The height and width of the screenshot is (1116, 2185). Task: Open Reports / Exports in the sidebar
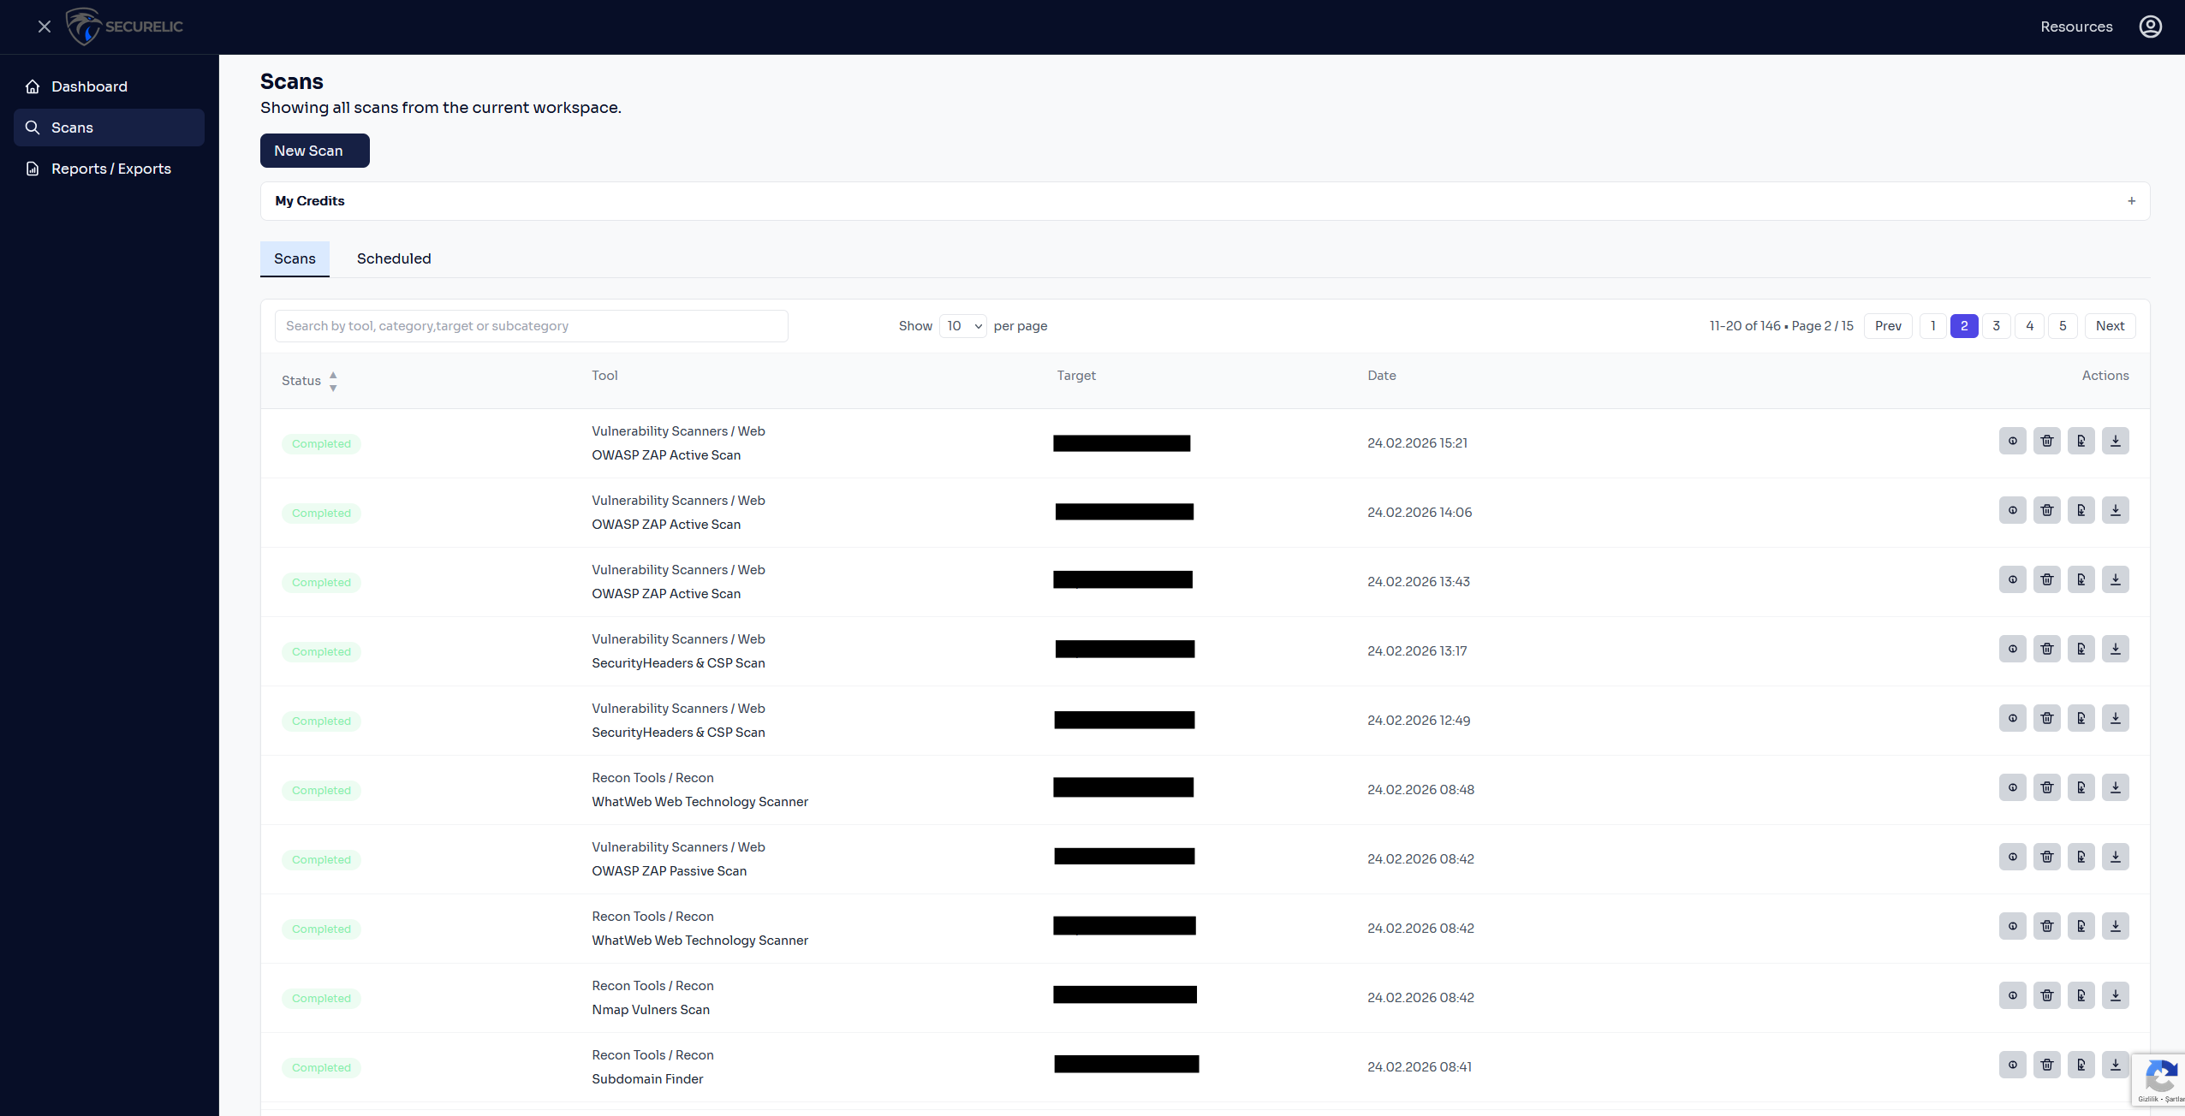110,169
